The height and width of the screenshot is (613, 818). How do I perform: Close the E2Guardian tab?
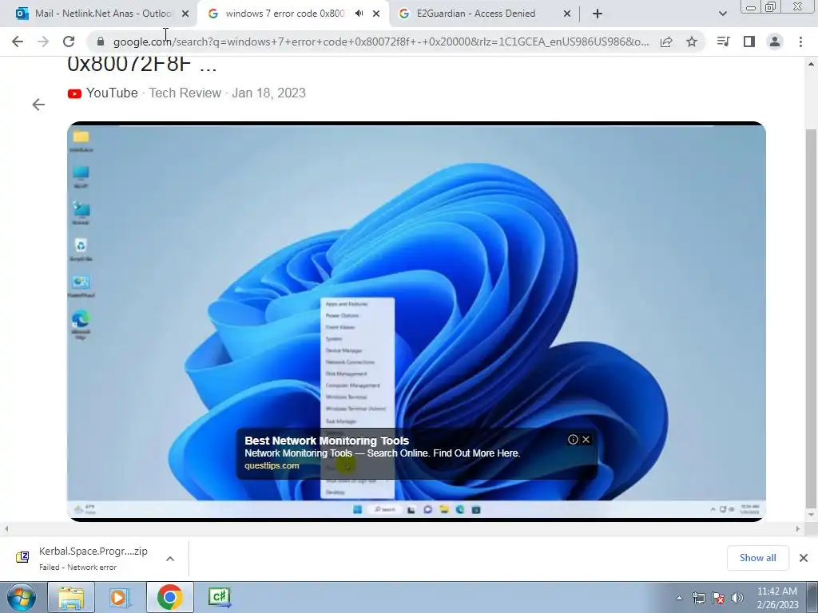(567, 14)
